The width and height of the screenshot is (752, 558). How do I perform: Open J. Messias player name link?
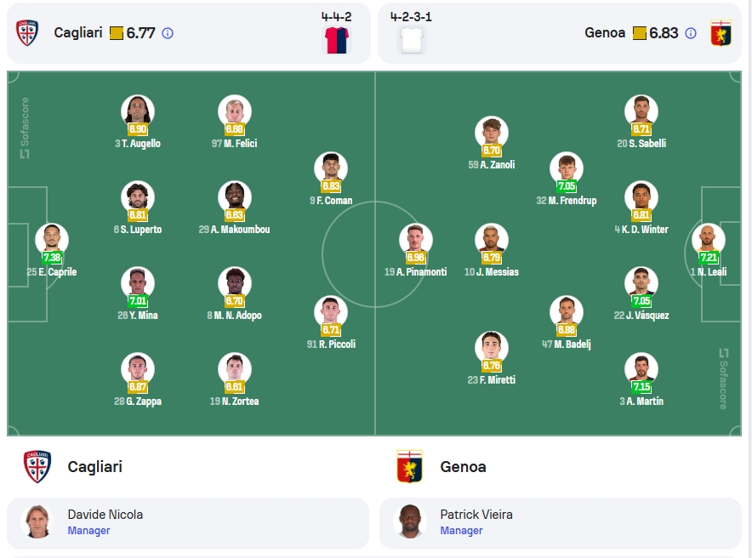click(492, 272)
